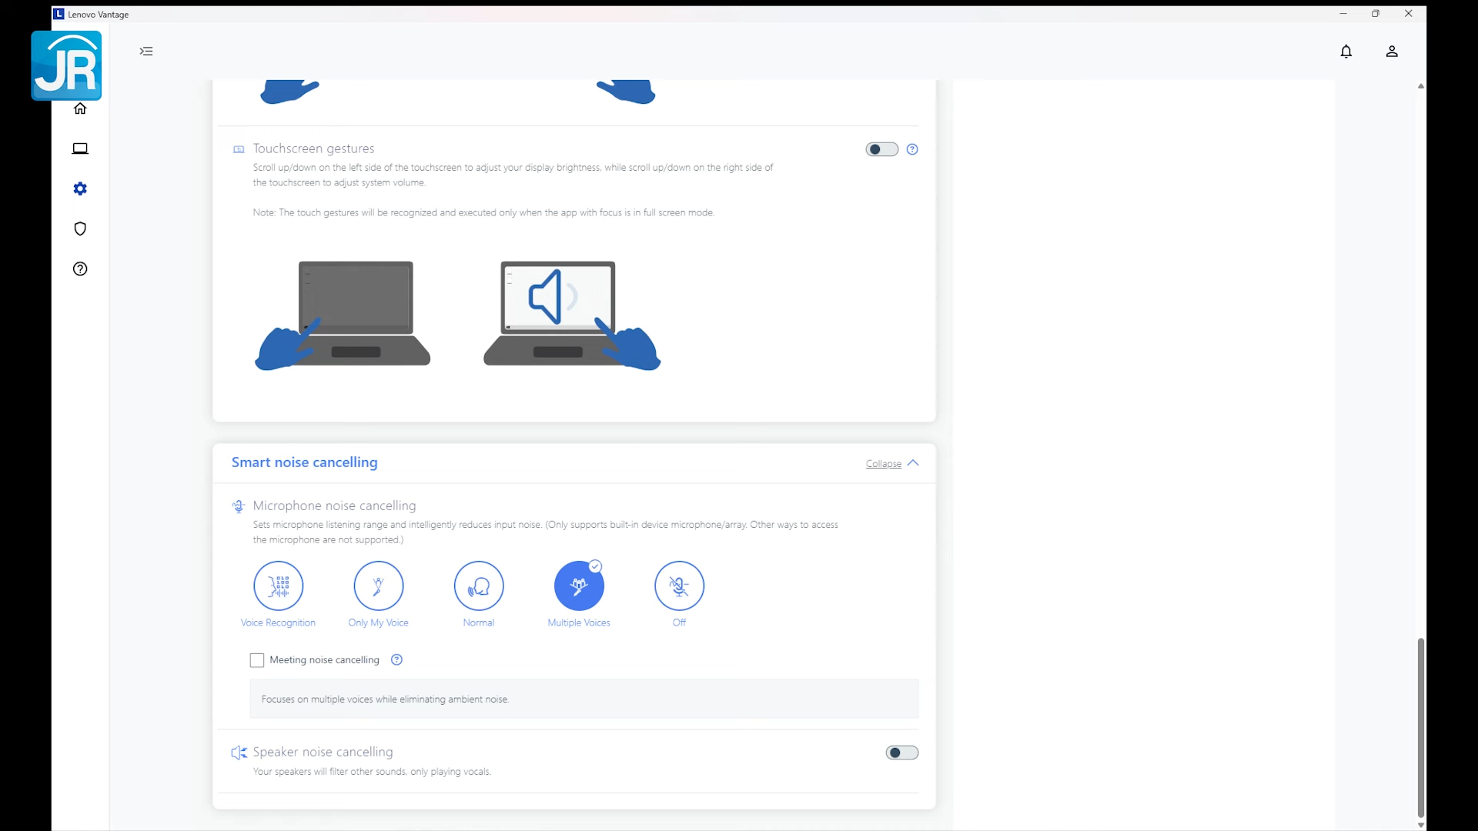Enable Touchscreen gestures toggle

point(881,149)
